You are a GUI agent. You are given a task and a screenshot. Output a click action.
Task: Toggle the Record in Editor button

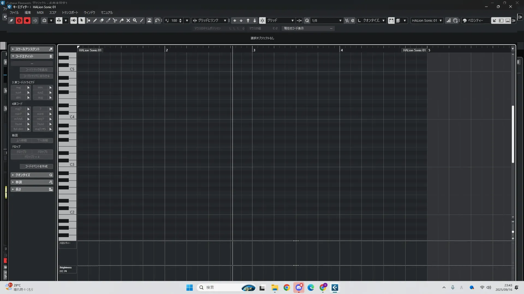(x=27, y=20)
